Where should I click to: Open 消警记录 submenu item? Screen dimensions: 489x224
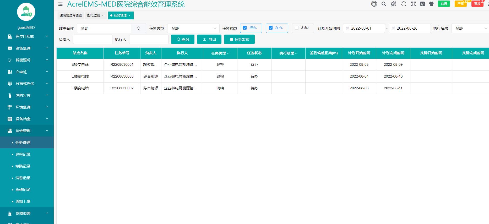[x=27, y=178]
